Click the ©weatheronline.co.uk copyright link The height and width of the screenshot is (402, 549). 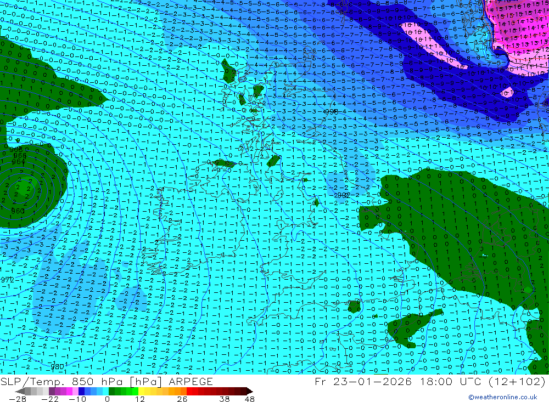tap(503, 397)
